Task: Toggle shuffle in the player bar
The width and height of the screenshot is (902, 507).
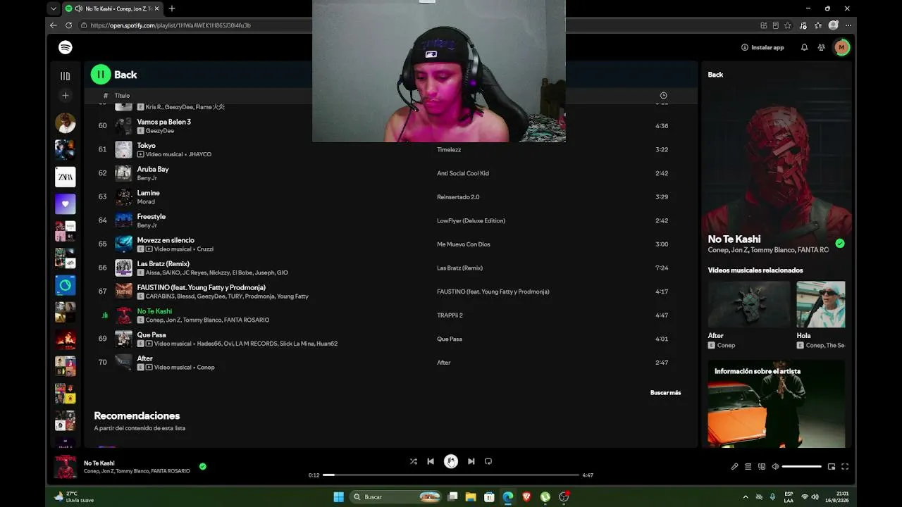Action: [x=414, y=461]
